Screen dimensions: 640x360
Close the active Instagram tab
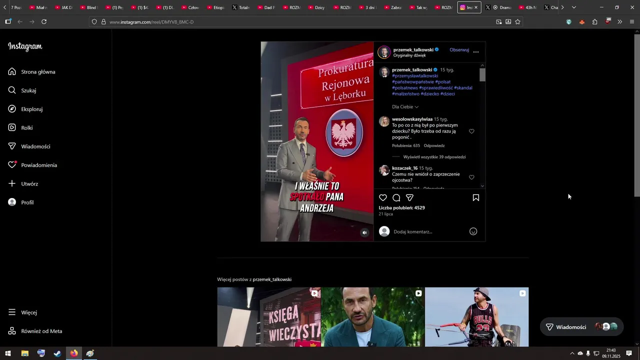point(476,7)
